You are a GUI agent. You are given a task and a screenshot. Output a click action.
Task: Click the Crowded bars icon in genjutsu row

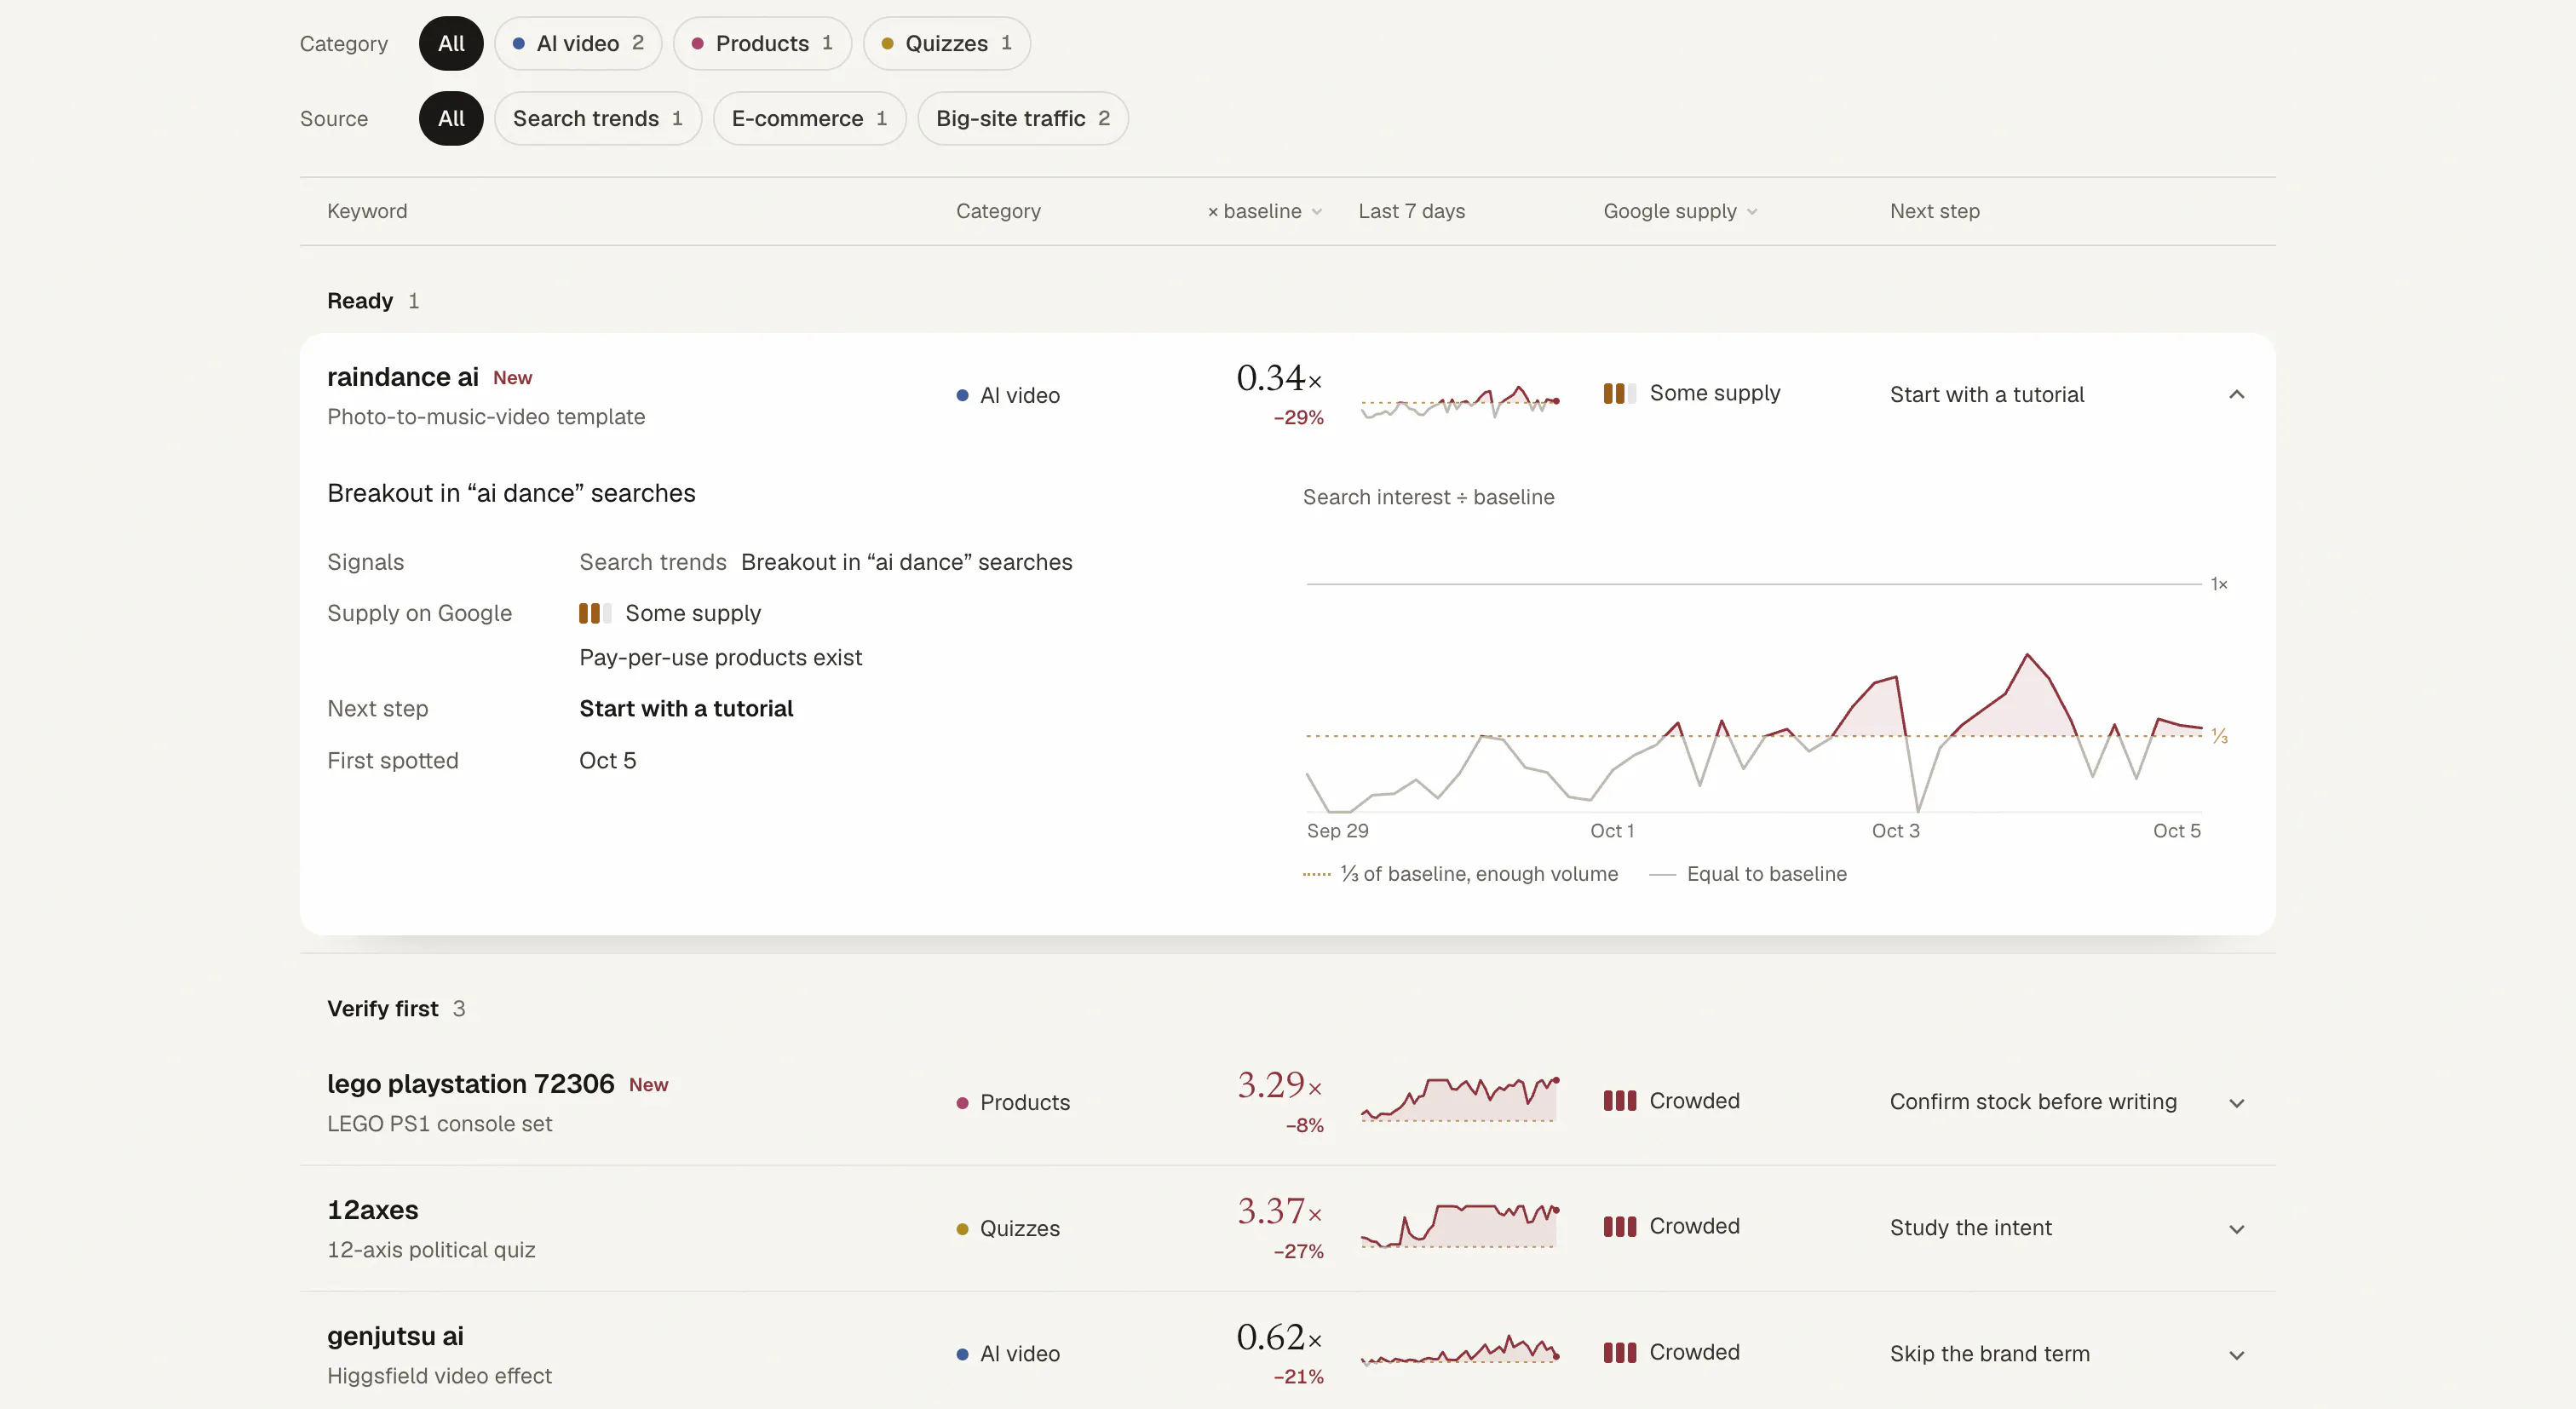[x=1619, y=1353]
